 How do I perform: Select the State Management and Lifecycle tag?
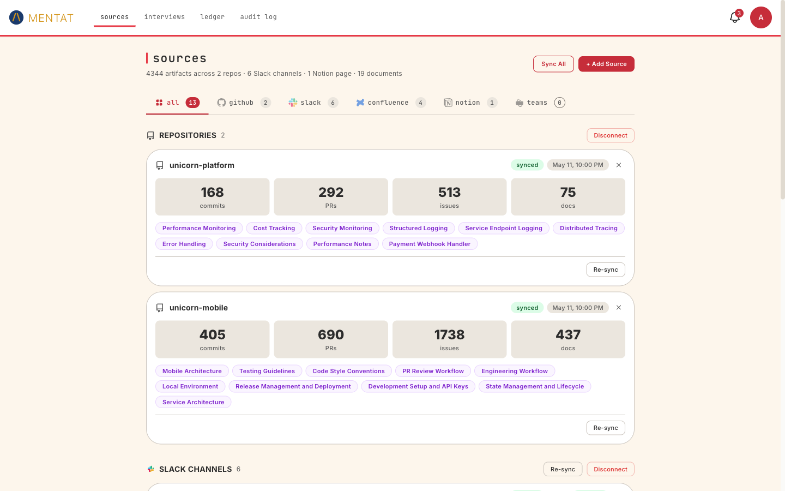click(535, 386)
